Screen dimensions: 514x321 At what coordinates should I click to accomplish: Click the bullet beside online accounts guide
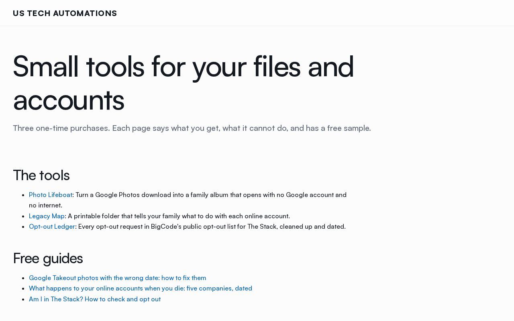(x=24, y=288)
